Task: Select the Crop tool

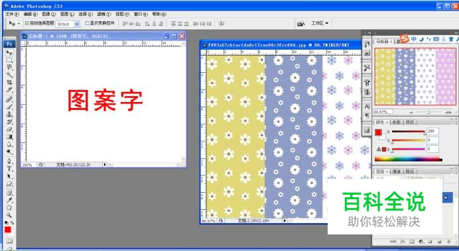Action: (x=9, y=82)
